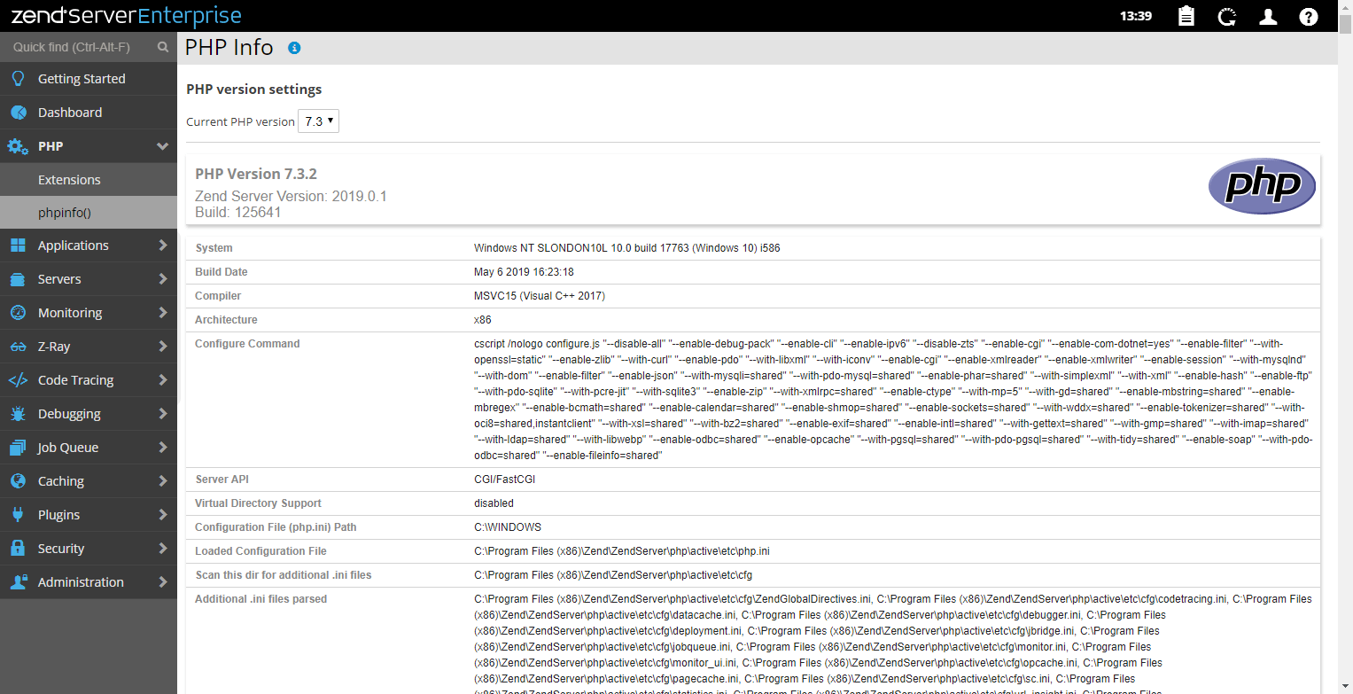The width and height of the screenshot is (1353, 694).
Task: Collapse the PHP section chevron
Action: 162,146
